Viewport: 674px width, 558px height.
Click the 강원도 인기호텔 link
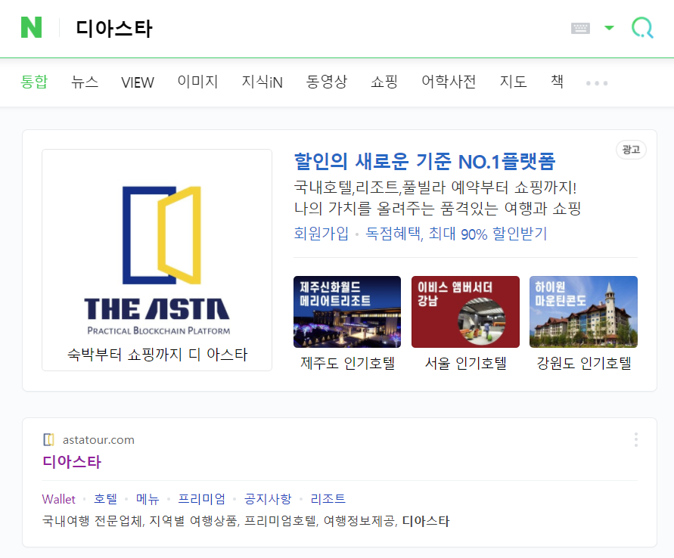pos(584,364)
